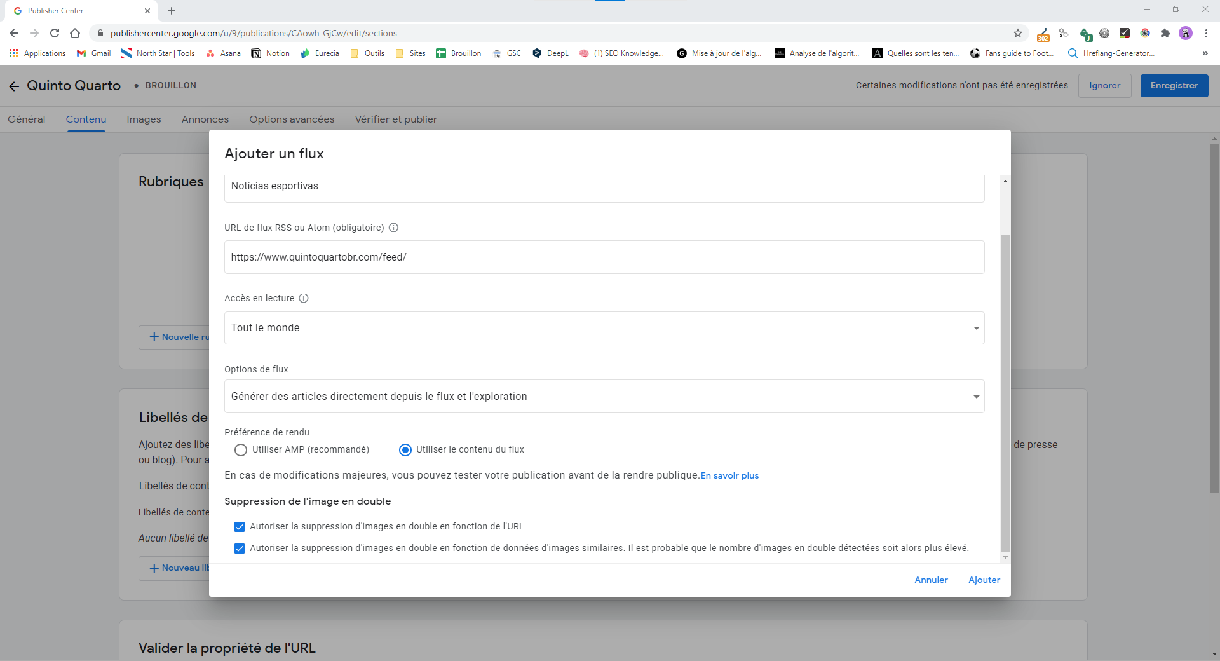Image resolution: width=1220 pixels, height=661 pixels.
Task: Expand the Options de flux dropdown
Action: 604,397
